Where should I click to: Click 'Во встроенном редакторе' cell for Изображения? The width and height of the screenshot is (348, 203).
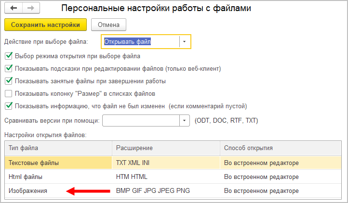click(x=261, y=191)
